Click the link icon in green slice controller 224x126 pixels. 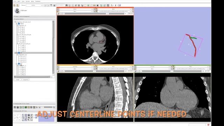tap(135, 71)
